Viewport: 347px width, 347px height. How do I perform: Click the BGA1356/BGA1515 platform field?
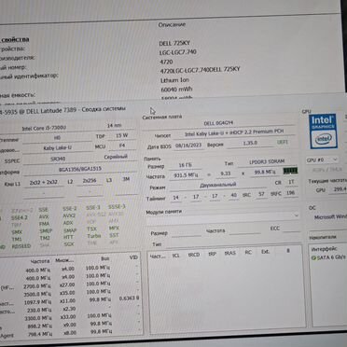click(80, 169)
